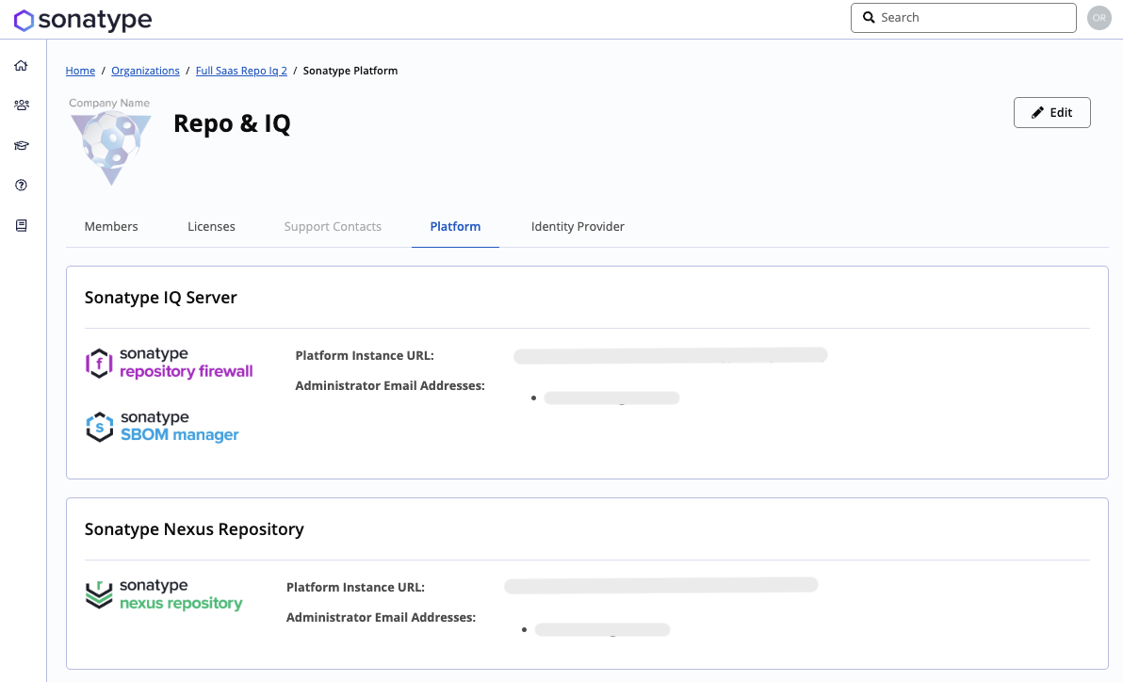Click the Sonatype Nexus Repository heading
The height and width of the screenshot is (682, 1123).
[x=194, y=528]
